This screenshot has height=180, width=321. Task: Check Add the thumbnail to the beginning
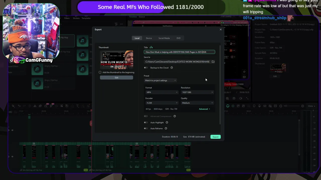tap(100, 72)
